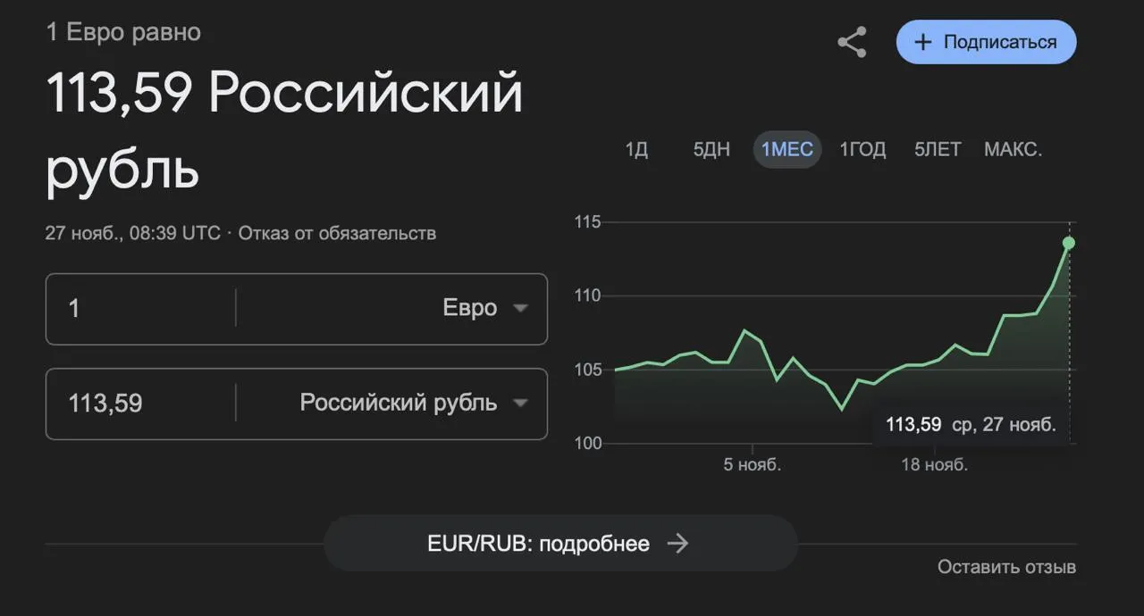This screenshot has width=1144, height=616.
Task: Open the Отказ от обязательств link
Action: tap(337, 233)
